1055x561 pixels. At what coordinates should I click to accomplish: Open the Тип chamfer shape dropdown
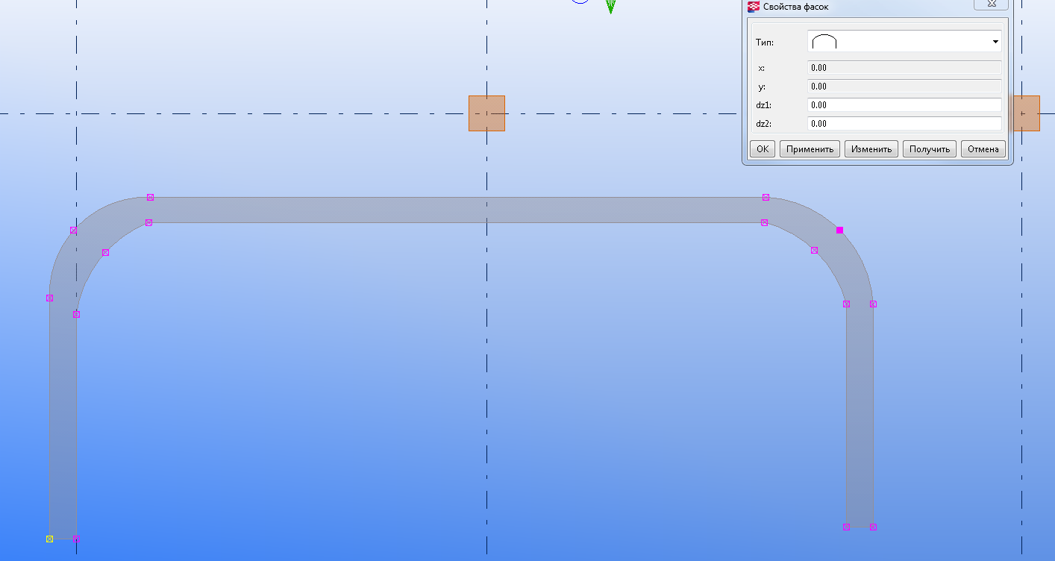pyautogui.click(x=904, y=42)
